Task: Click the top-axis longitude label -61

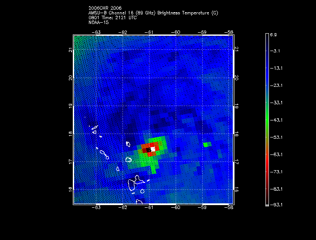Action: pos(149,32)
